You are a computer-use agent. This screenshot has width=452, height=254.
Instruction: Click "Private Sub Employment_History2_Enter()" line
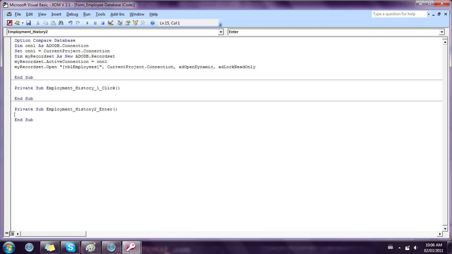pyautogui.click(x=66, y=109)
